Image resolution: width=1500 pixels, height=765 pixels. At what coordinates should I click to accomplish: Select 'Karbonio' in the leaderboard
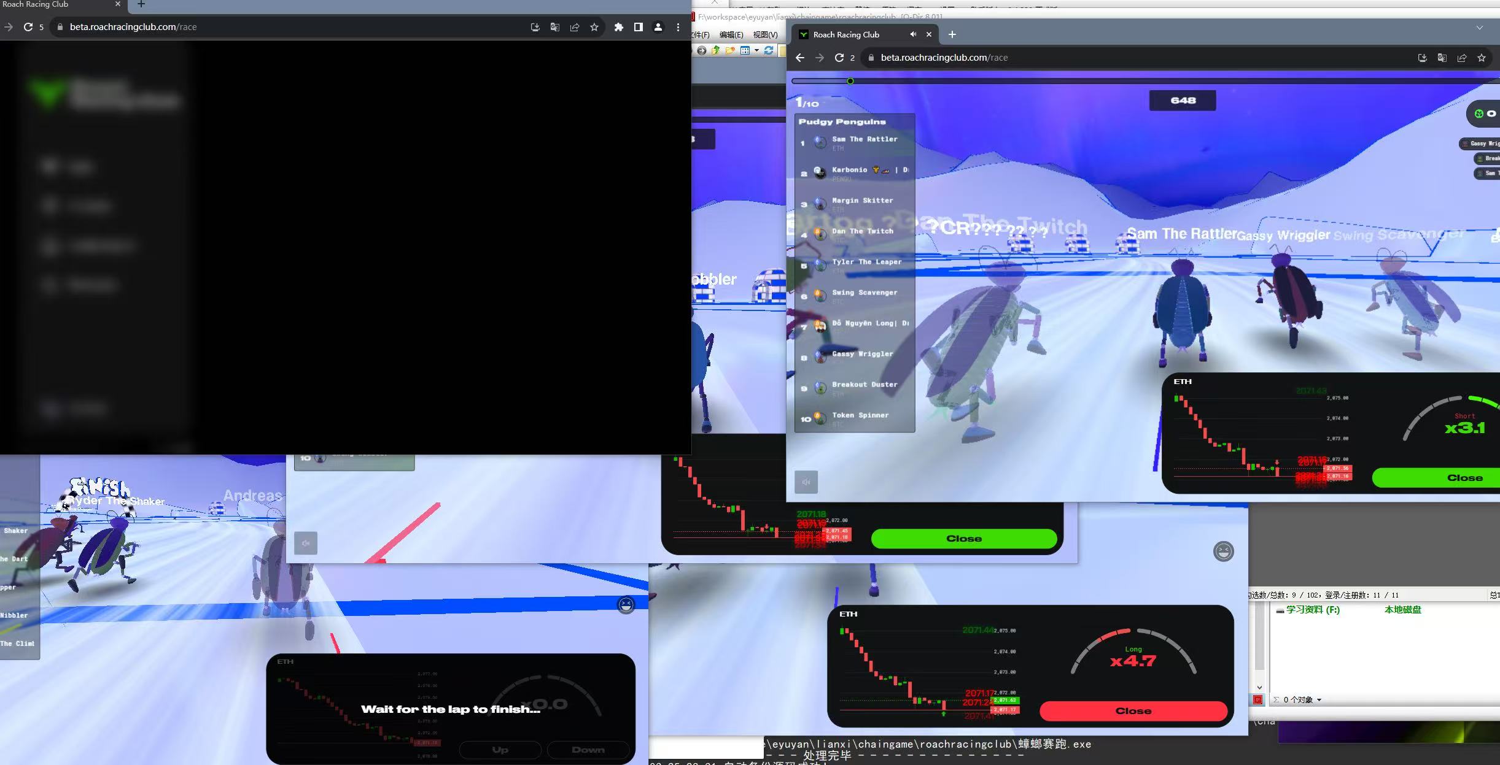(855, 174)
